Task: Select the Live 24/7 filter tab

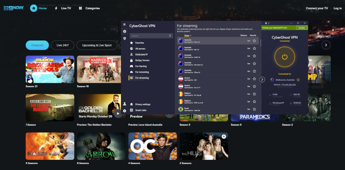Action: [63, 45]
